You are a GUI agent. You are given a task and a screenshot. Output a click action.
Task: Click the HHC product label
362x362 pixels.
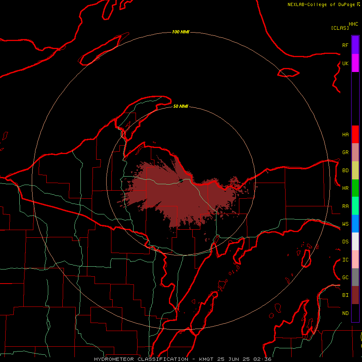click(x=354, y=24)
